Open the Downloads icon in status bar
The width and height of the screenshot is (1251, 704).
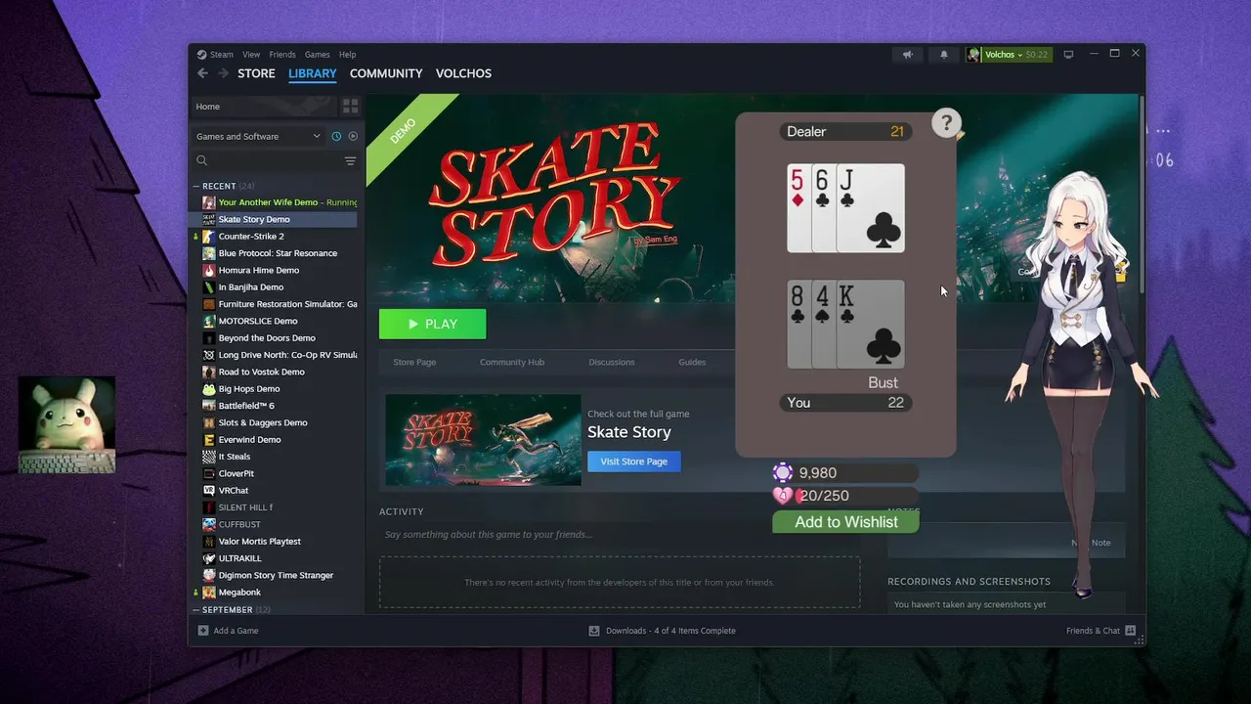[594, 631]
